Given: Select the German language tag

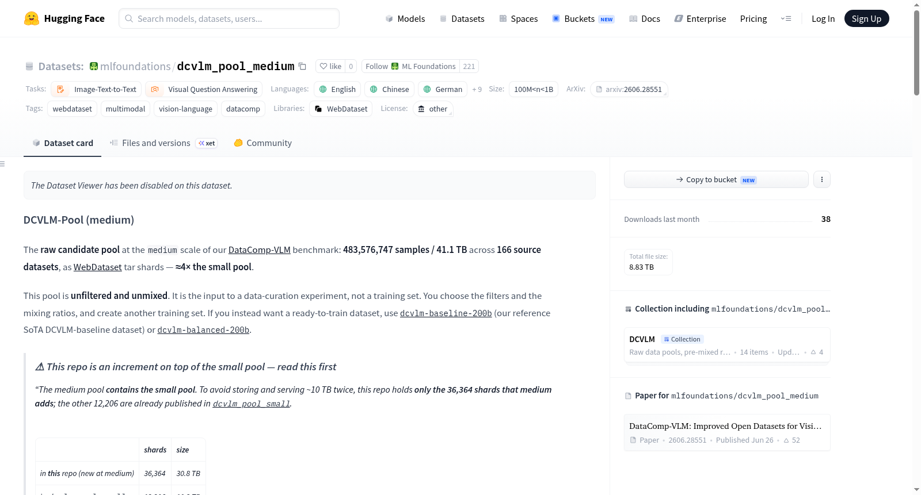Looking at the screenshot, I should click(x=443, y=89).
